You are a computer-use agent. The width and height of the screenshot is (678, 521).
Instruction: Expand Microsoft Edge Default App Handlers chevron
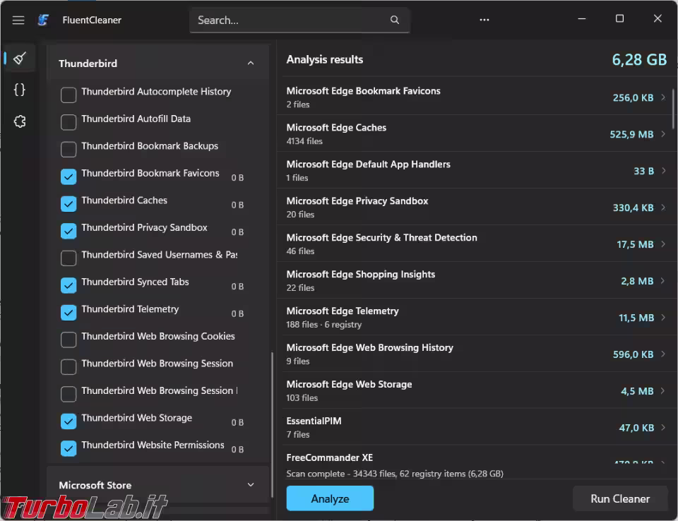(663, 171)
